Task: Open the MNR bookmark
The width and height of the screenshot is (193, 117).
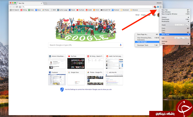Action: (53, 10)
